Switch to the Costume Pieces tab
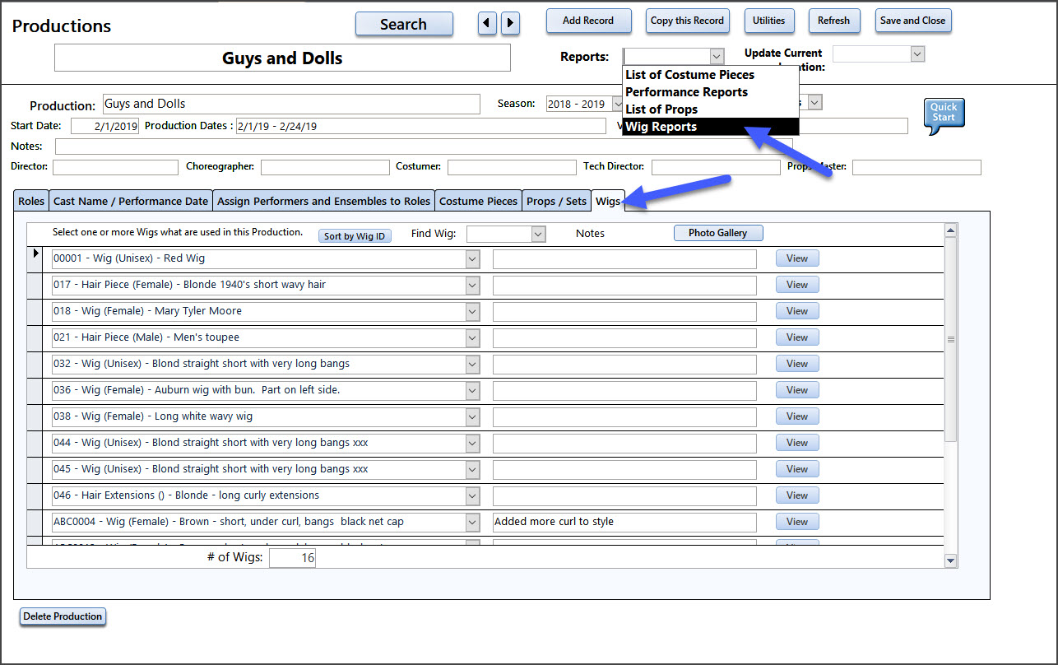 (478, 201)
